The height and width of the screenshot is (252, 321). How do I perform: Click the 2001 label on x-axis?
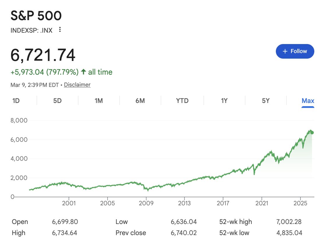click(69, 203)
